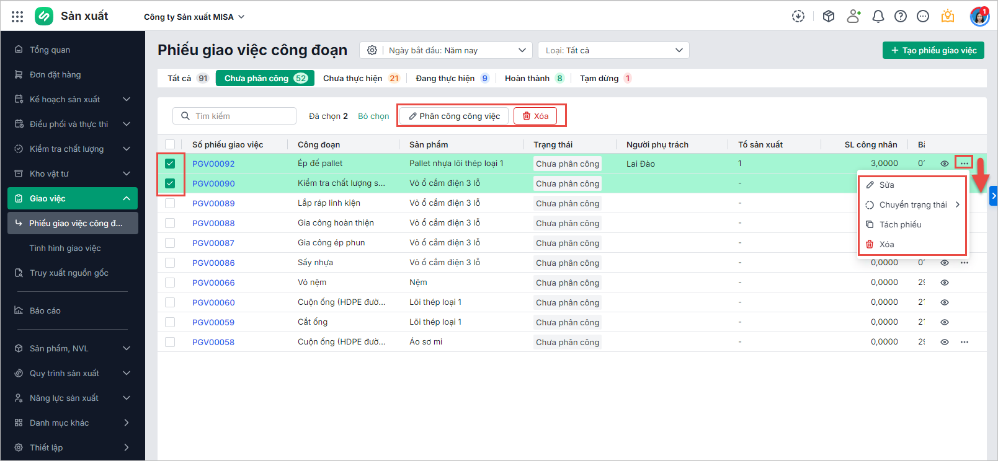Open the user profile avatar
This screenshot has width=998, height=461.
[979, 17]
